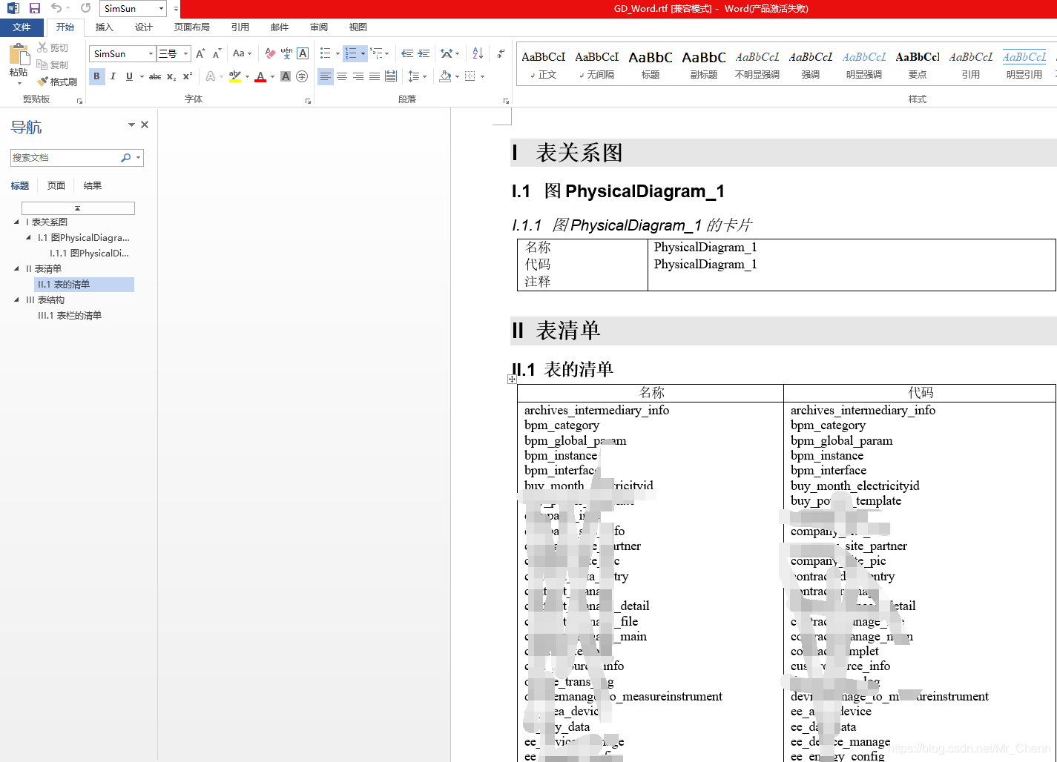Click the phonetic guide (wén) icon
Image resolution: width=1057 pixels, height=762 pixels.
tap(286, 53)
